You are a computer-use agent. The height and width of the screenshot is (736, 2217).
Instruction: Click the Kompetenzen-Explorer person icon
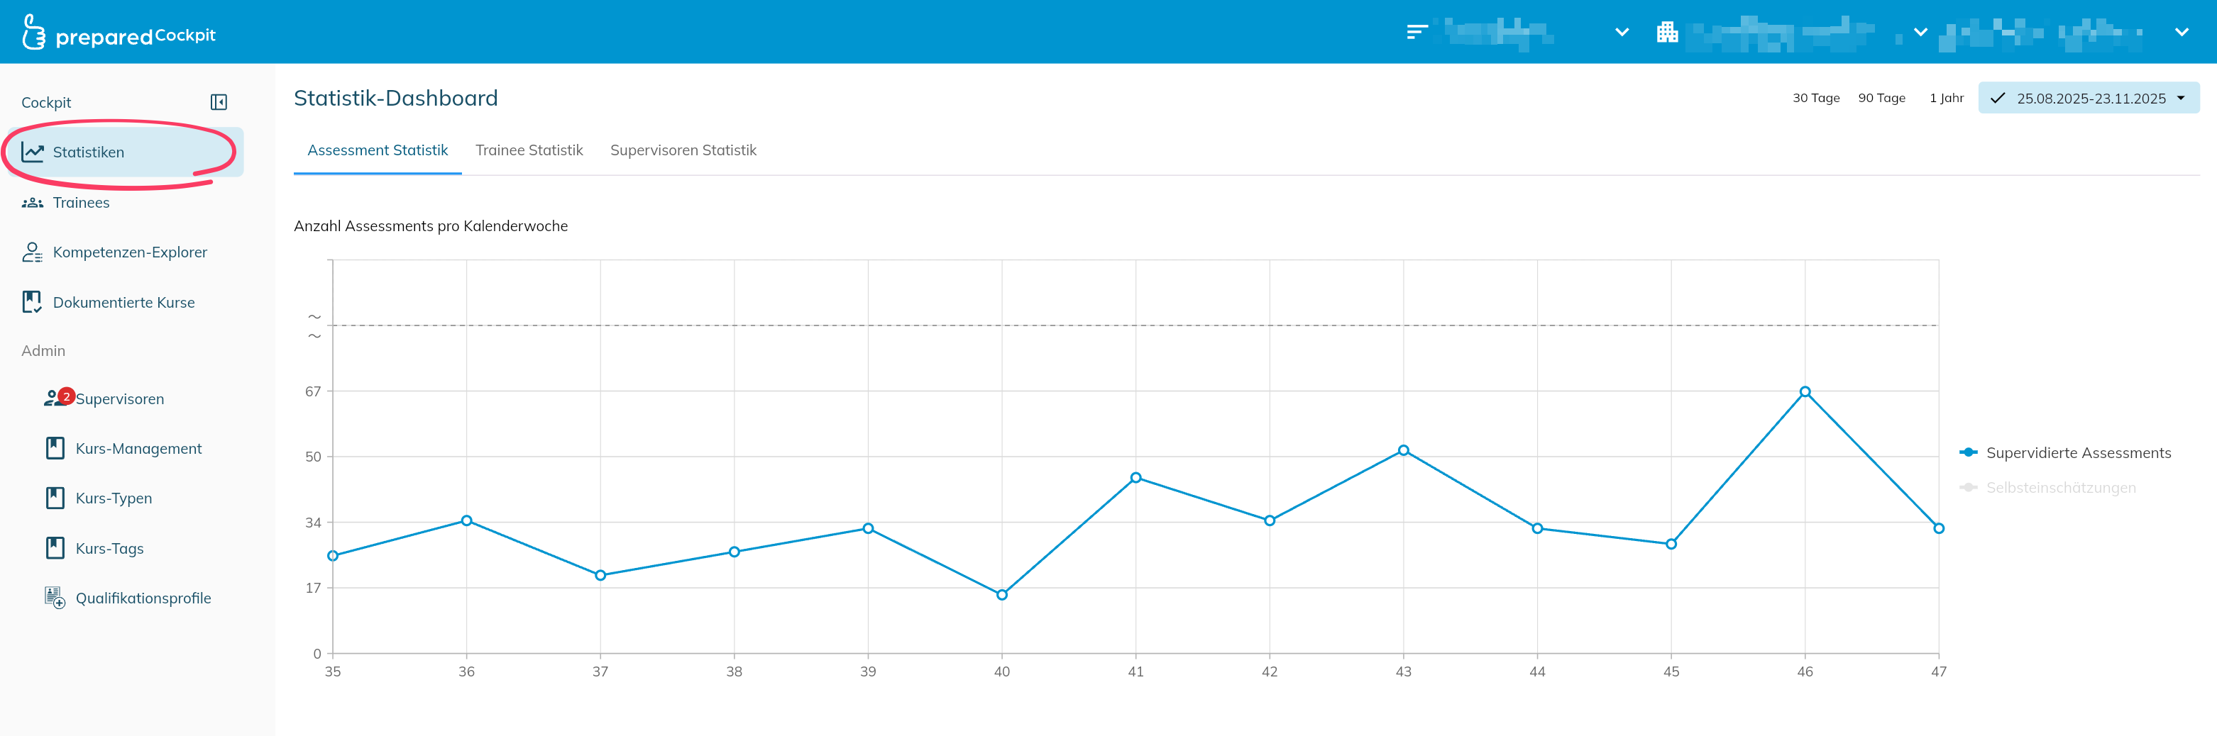(x=33, y=252)
